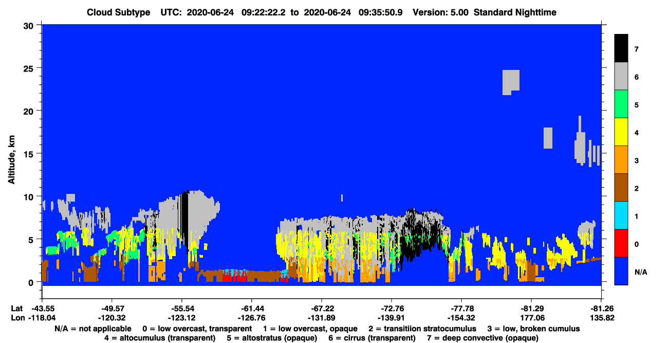This screenshot has width=668, height=343.
Task: Click the 'Version: 5.00' text in title
Action: (x=441, y=12)
